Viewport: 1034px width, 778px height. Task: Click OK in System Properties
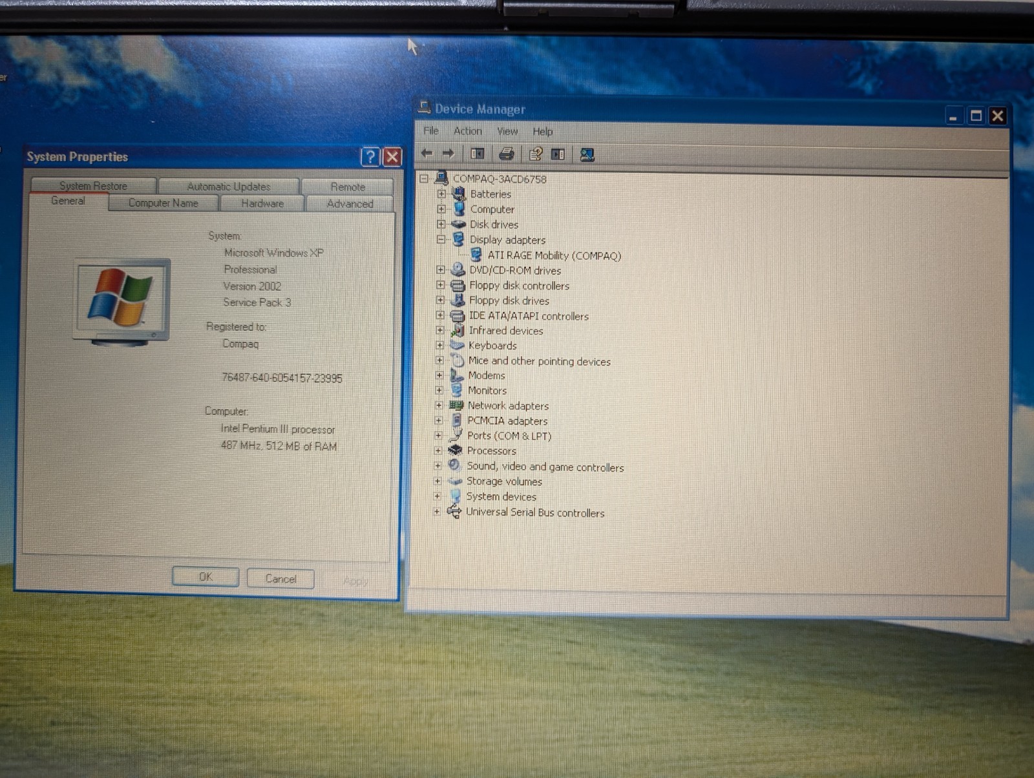point(206,576)
